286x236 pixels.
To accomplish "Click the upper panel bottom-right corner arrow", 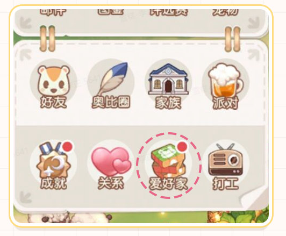I will pyautogui.click(x=254, y=23).
